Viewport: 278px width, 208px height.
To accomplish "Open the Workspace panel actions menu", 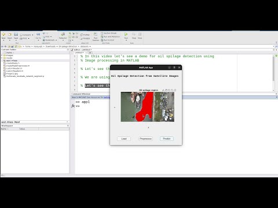I will [x=68, y=125].
